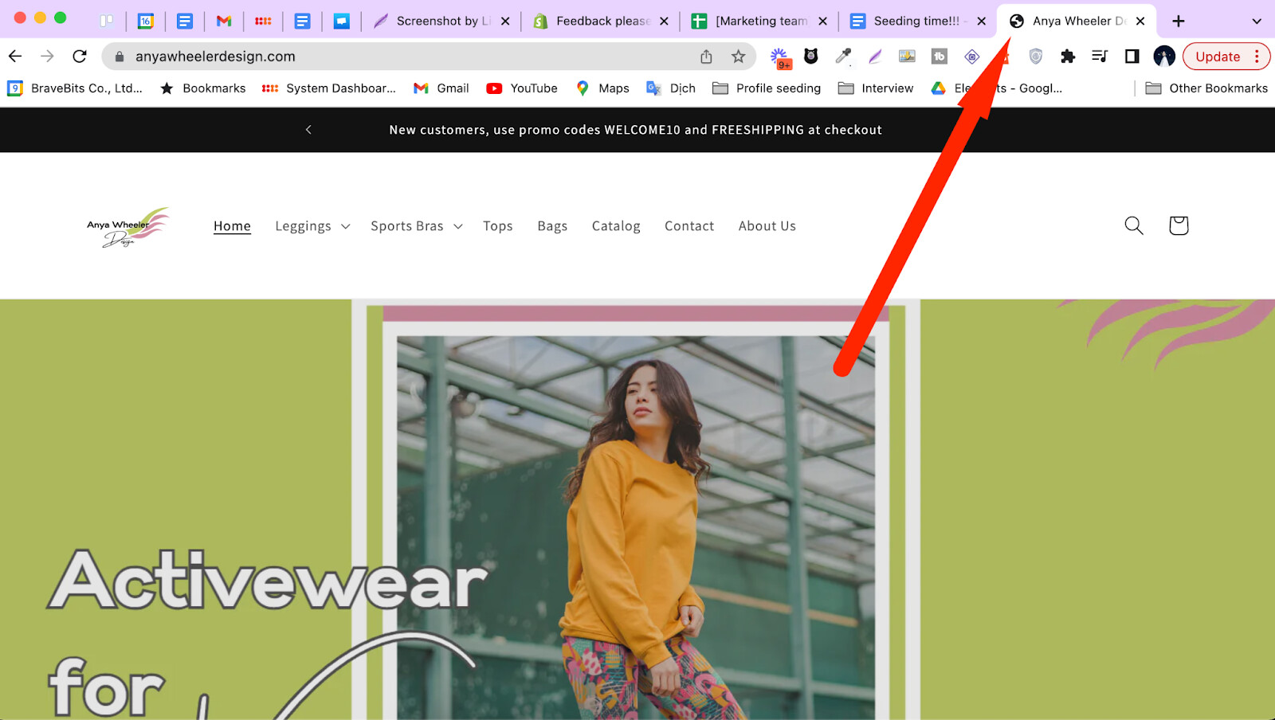Viewport: 1275px width, 720px height.
Task: Click the Anya Wheeler Design logo
Action: pos(128,227)
